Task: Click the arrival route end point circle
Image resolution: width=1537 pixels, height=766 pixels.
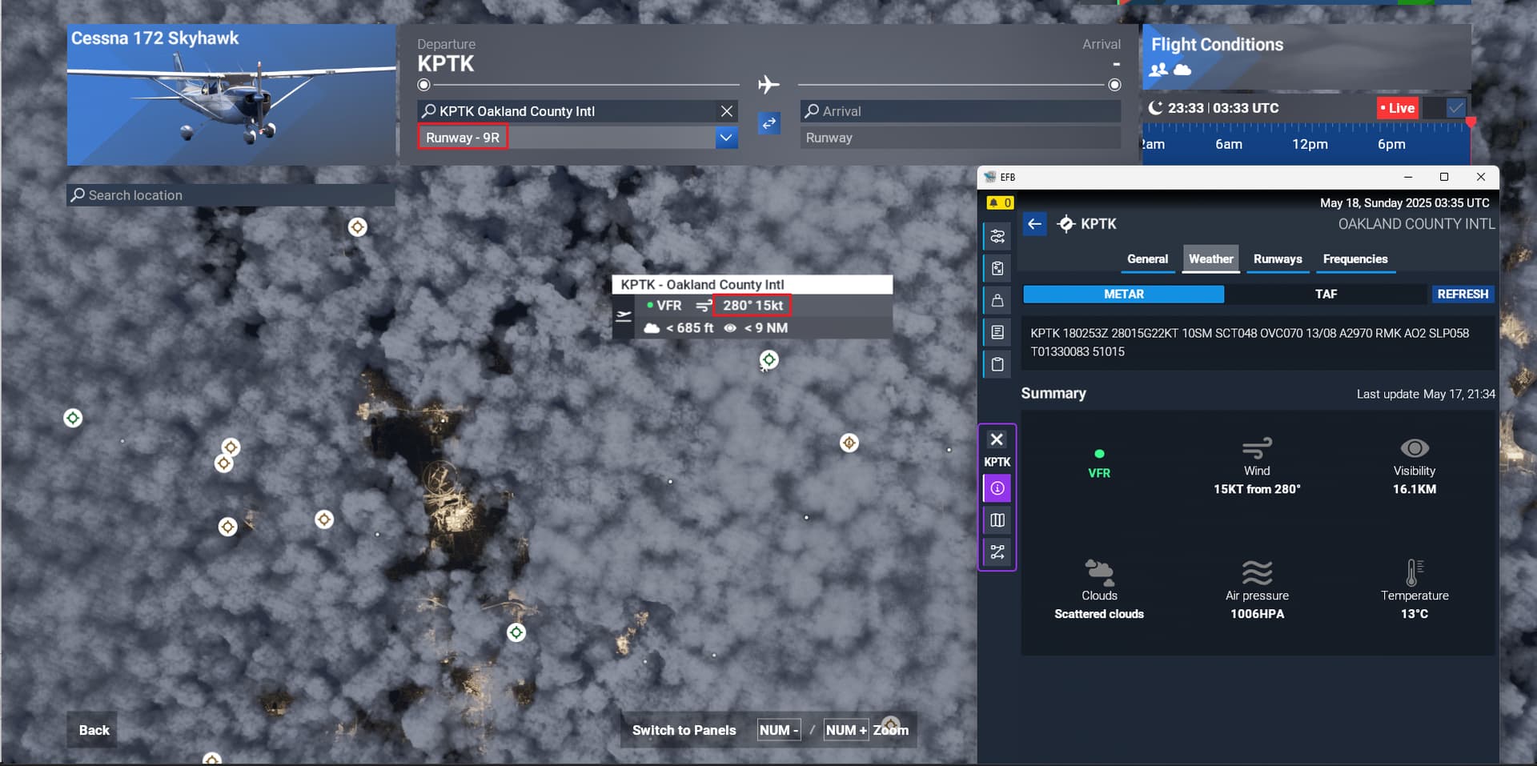Action: [x=1114, y=85]
